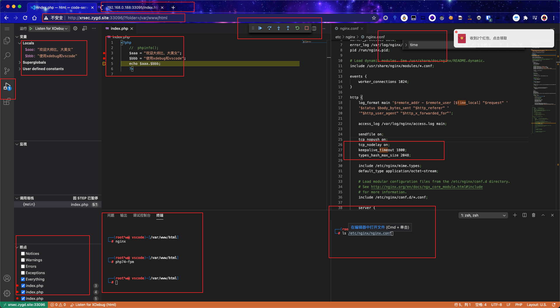
Task: Restart the debug session
Action: tap(297, 28)
